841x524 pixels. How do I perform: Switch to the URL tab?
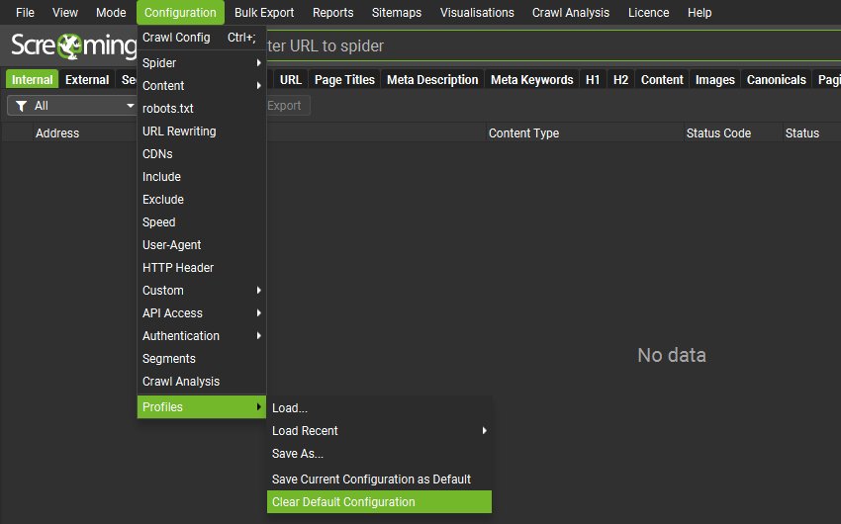pos(291,80)
